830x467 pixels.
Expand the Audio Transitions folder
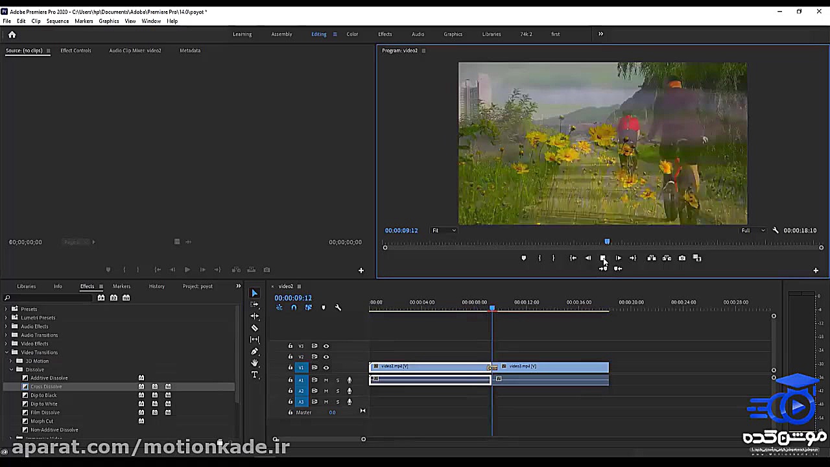6,335
